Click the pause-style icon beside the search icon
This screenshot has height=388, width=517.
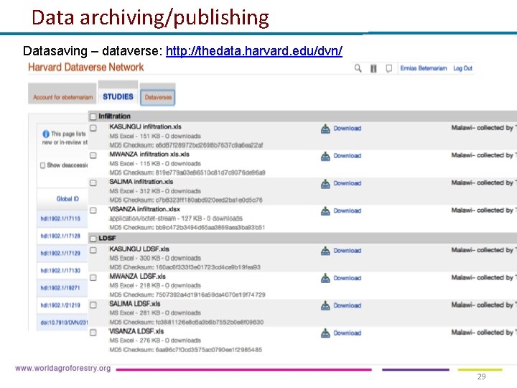click(x=373, y=68)
